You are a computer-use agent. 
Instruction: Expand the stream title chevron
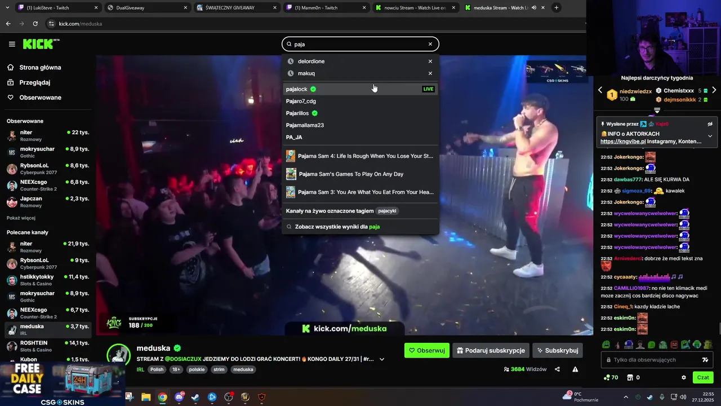pyautogui.click(x=382, y=359)
